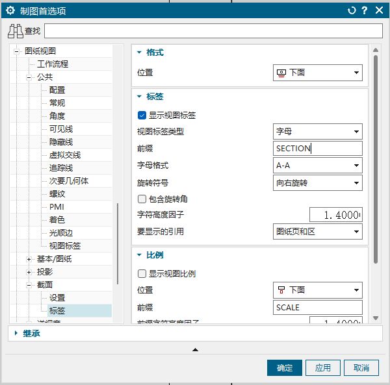
Task: Select PMI tree item
Action: click(x=57, y=207)
